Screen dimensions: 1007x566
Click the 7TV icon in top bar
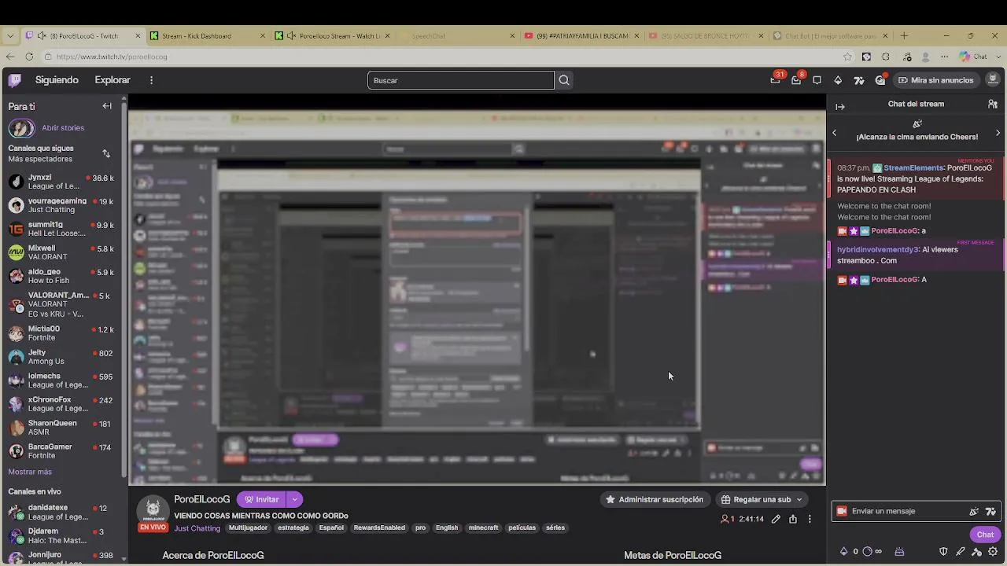(x=859, y=80)
